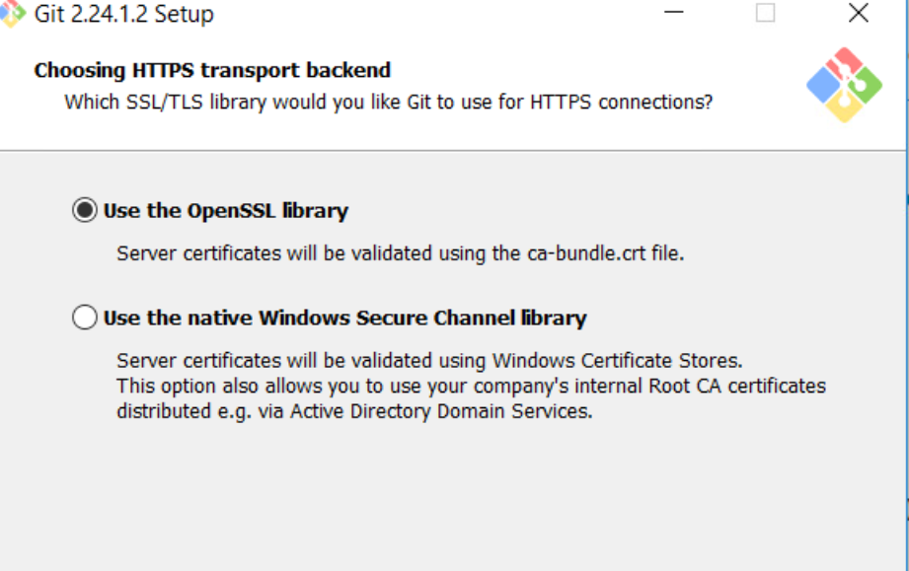Select the OpenSSL library radio button
This screenshot has width=909, height=571.
[85, 210]
